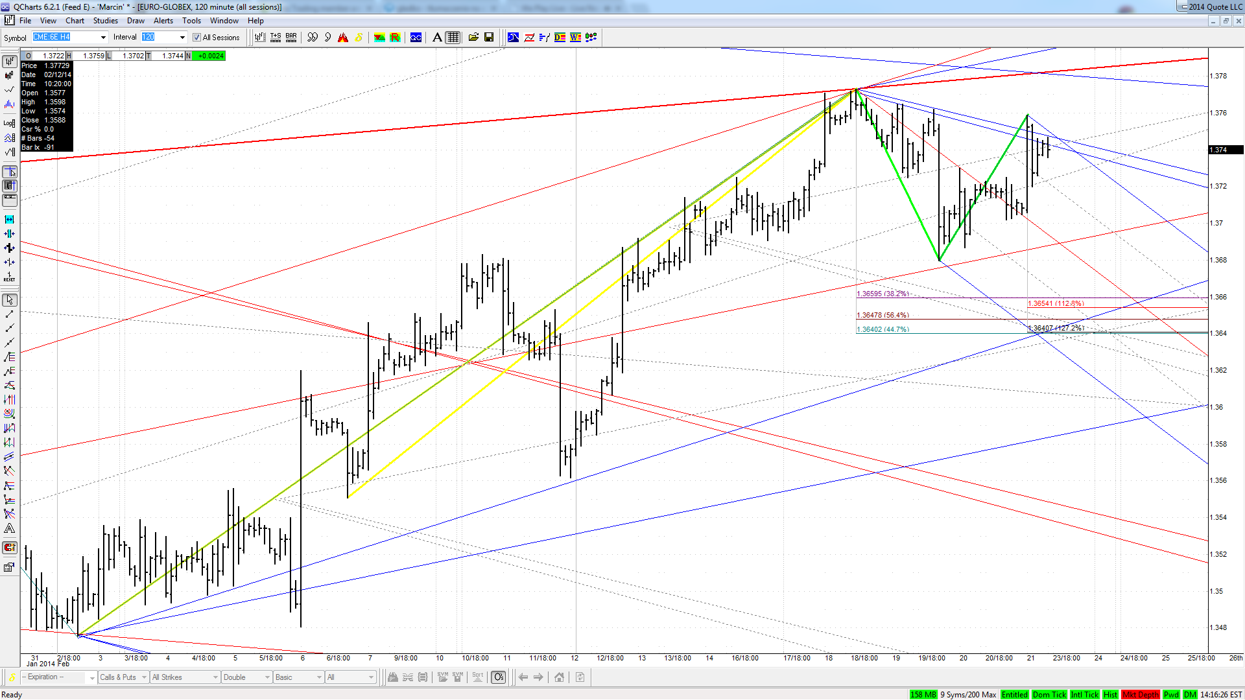Click the Mkt Depth status indicator
Screen dimensions: 1245x700
pos(1141,695)
